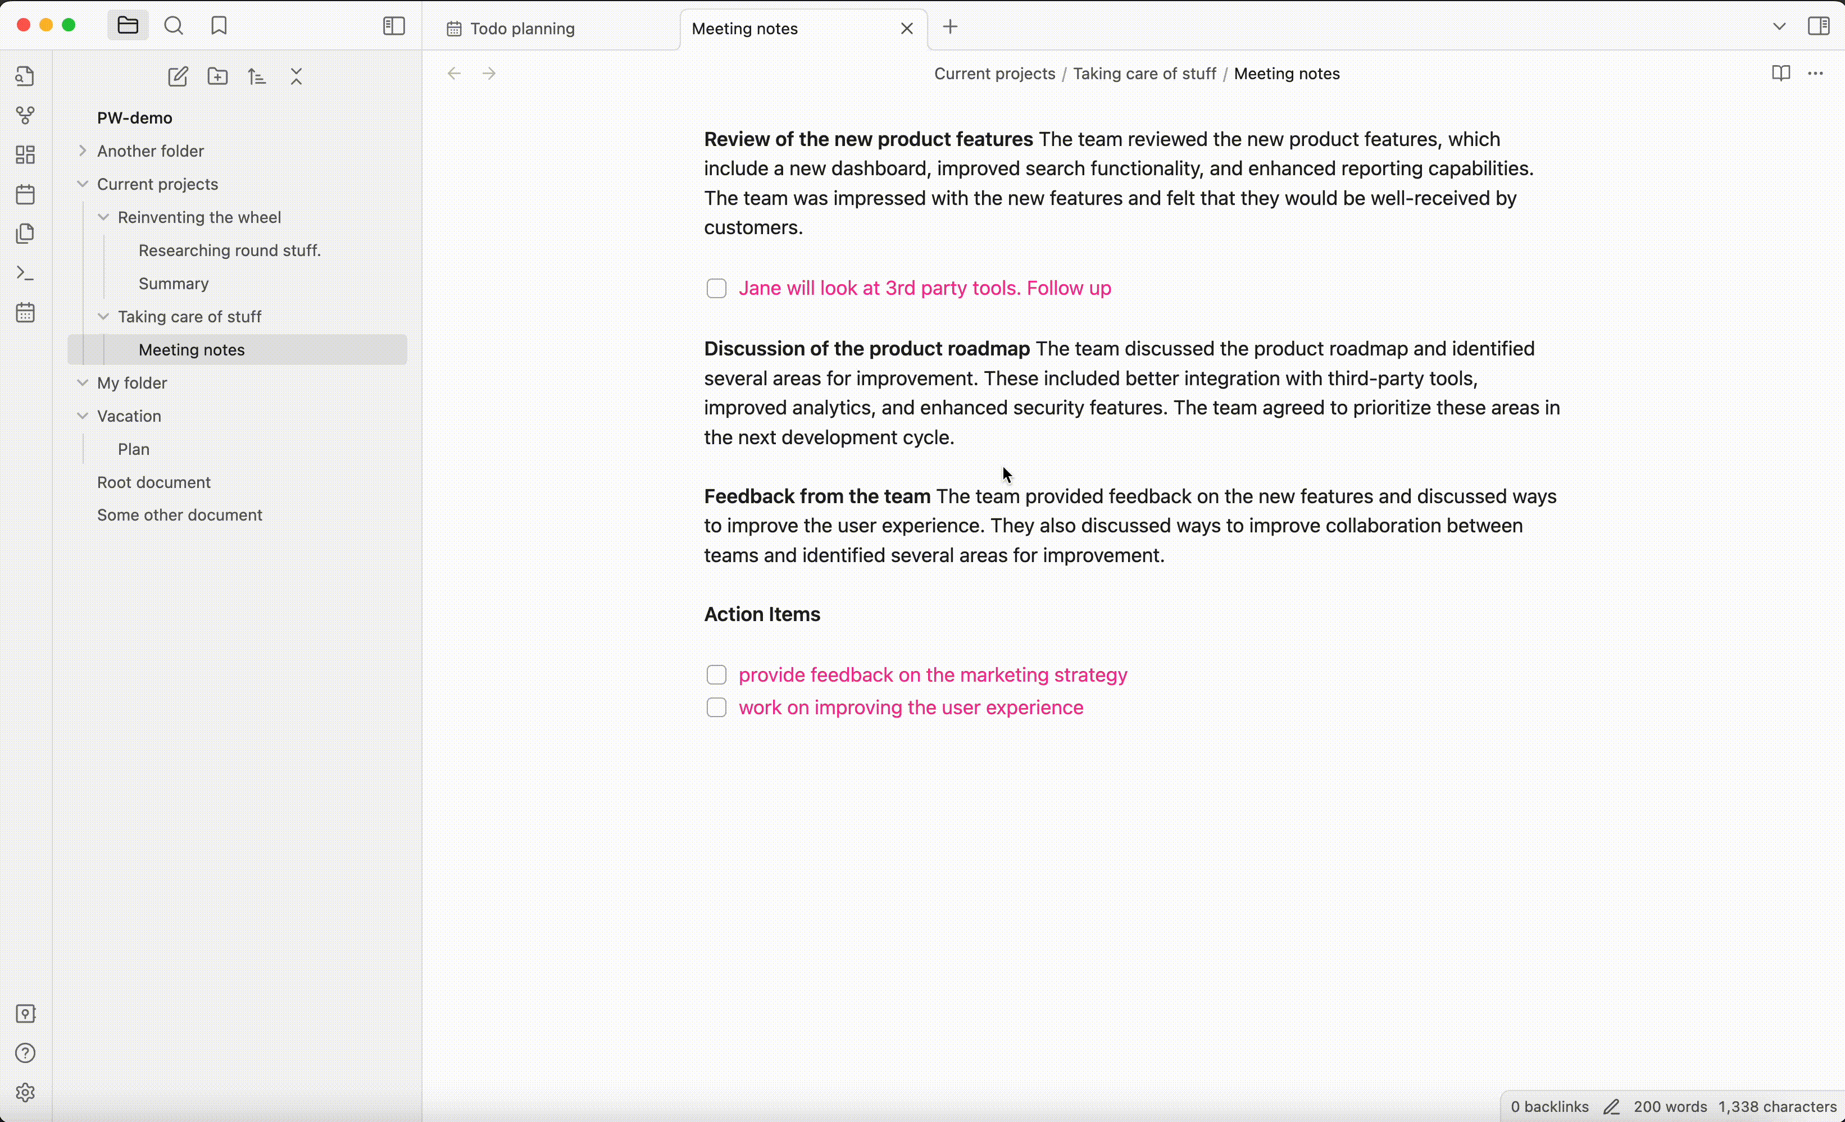
Task: Open the search pane icon
Action: tap(173, 26)
